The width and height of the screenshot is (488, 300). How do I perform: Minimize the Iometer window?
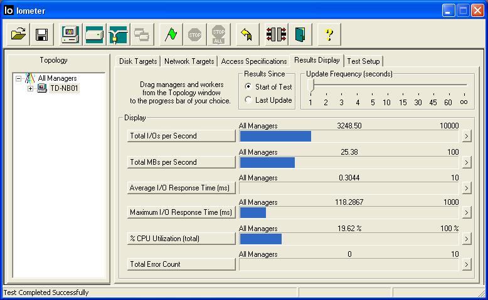click(x=448, y=11)
